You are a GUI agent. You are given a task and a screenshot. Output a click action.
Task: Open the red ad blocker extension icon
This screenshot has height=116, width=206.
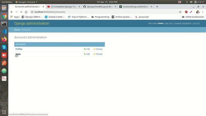point(186,12)
